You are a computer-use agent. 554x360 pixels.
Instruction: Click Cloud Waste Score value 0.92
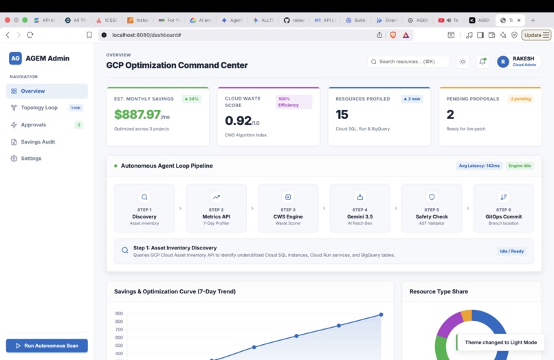coord(238,121)
